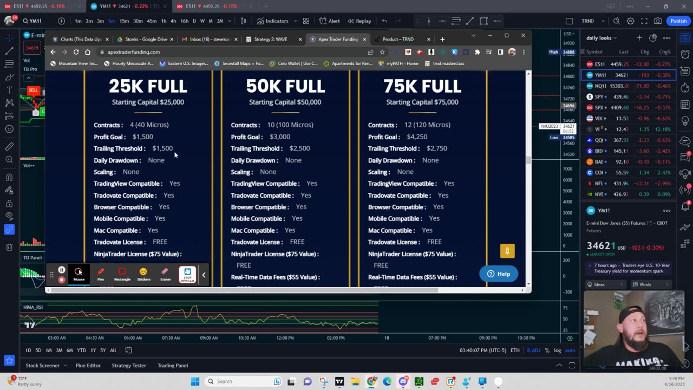
Task: Stop the screen recording
Action: (62, 279)
